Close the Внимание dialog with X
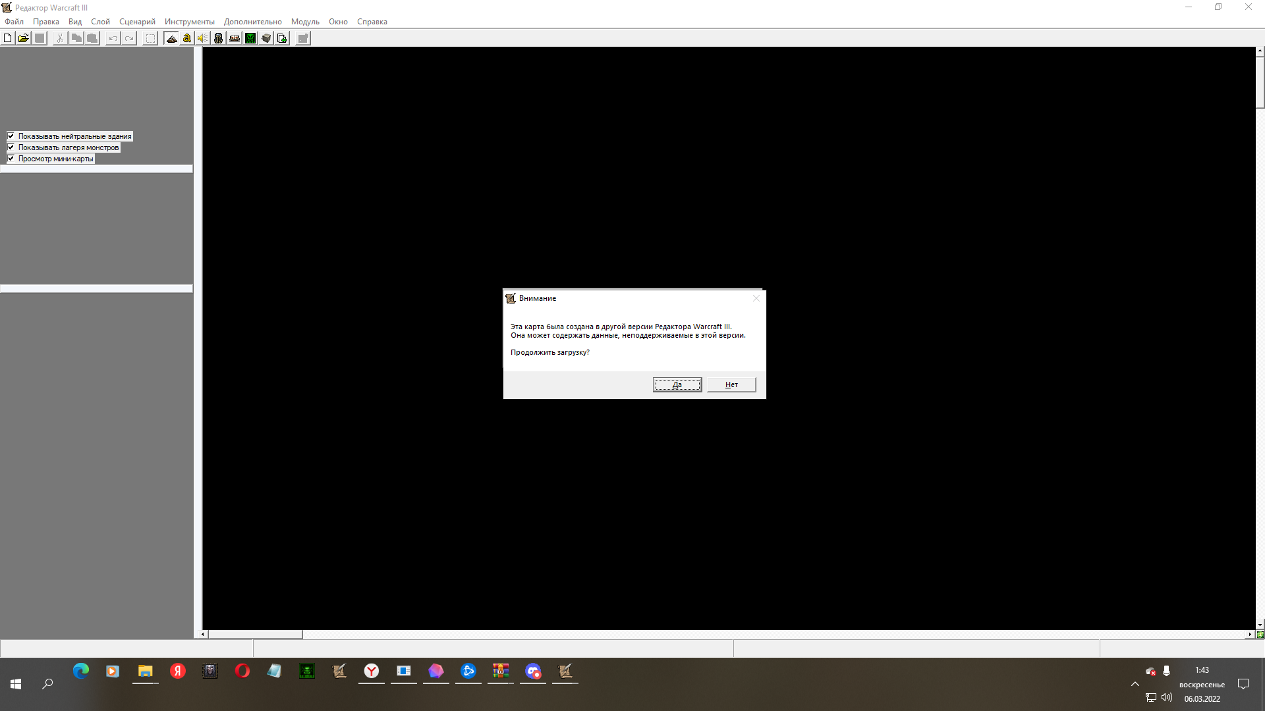Screen dimensions: 1265x711 click(x=756, y=298)
